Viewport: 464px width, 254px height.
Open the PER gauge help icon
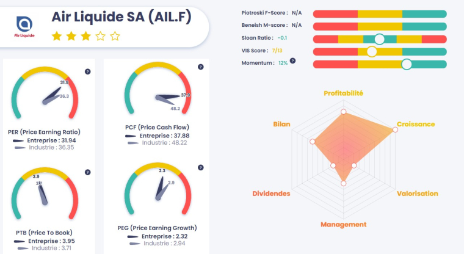click(x=88, y=71)
